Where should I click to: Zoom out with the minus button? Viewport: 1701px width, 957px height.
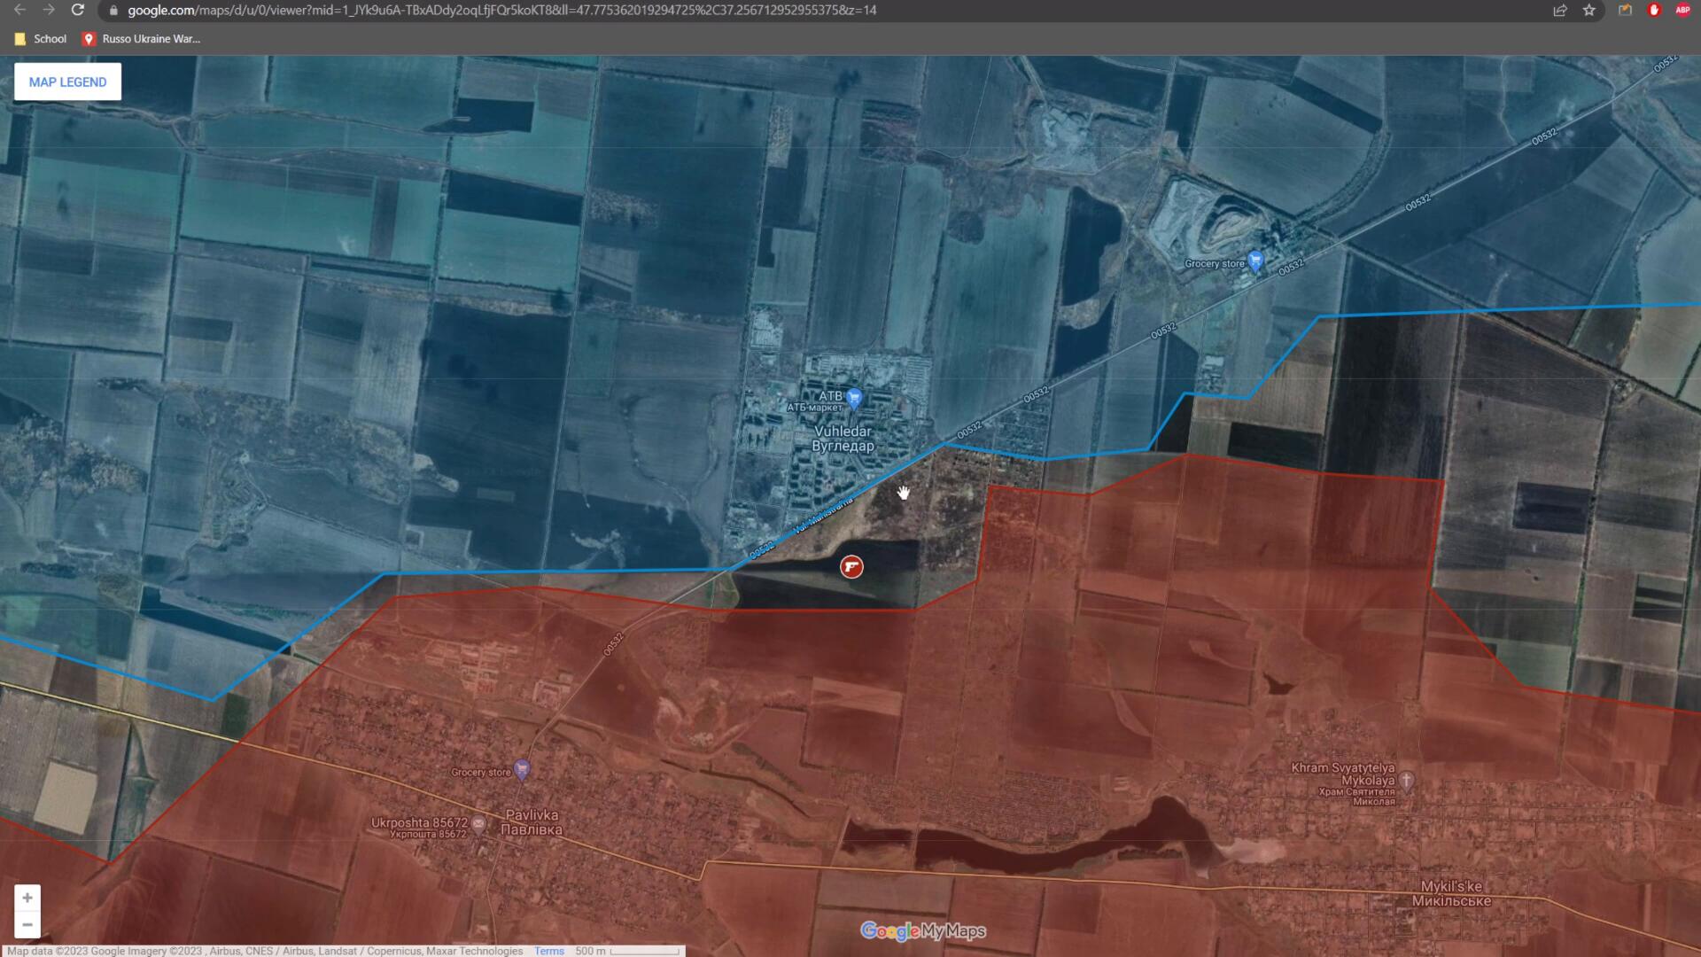tap(27, 925)
